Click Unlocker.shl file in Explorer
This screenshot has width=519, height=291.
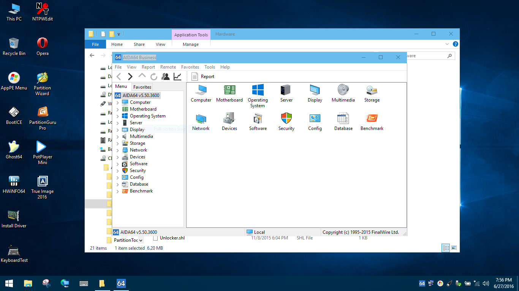(172, 238)
